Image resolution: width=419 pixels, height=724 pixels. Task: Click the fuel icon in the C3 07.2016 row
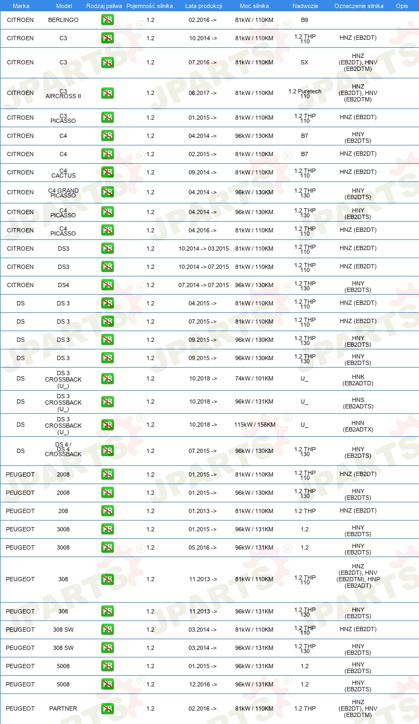click(107, 63)
